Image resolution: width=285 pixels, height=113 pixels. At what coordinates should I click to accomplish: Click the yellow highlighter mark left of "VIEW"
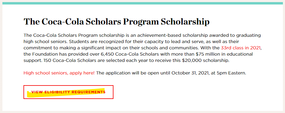click(x=29, y=94)
